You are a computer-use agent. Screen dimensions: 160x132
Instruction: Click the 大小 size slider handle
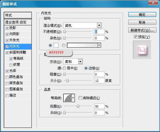67,81
